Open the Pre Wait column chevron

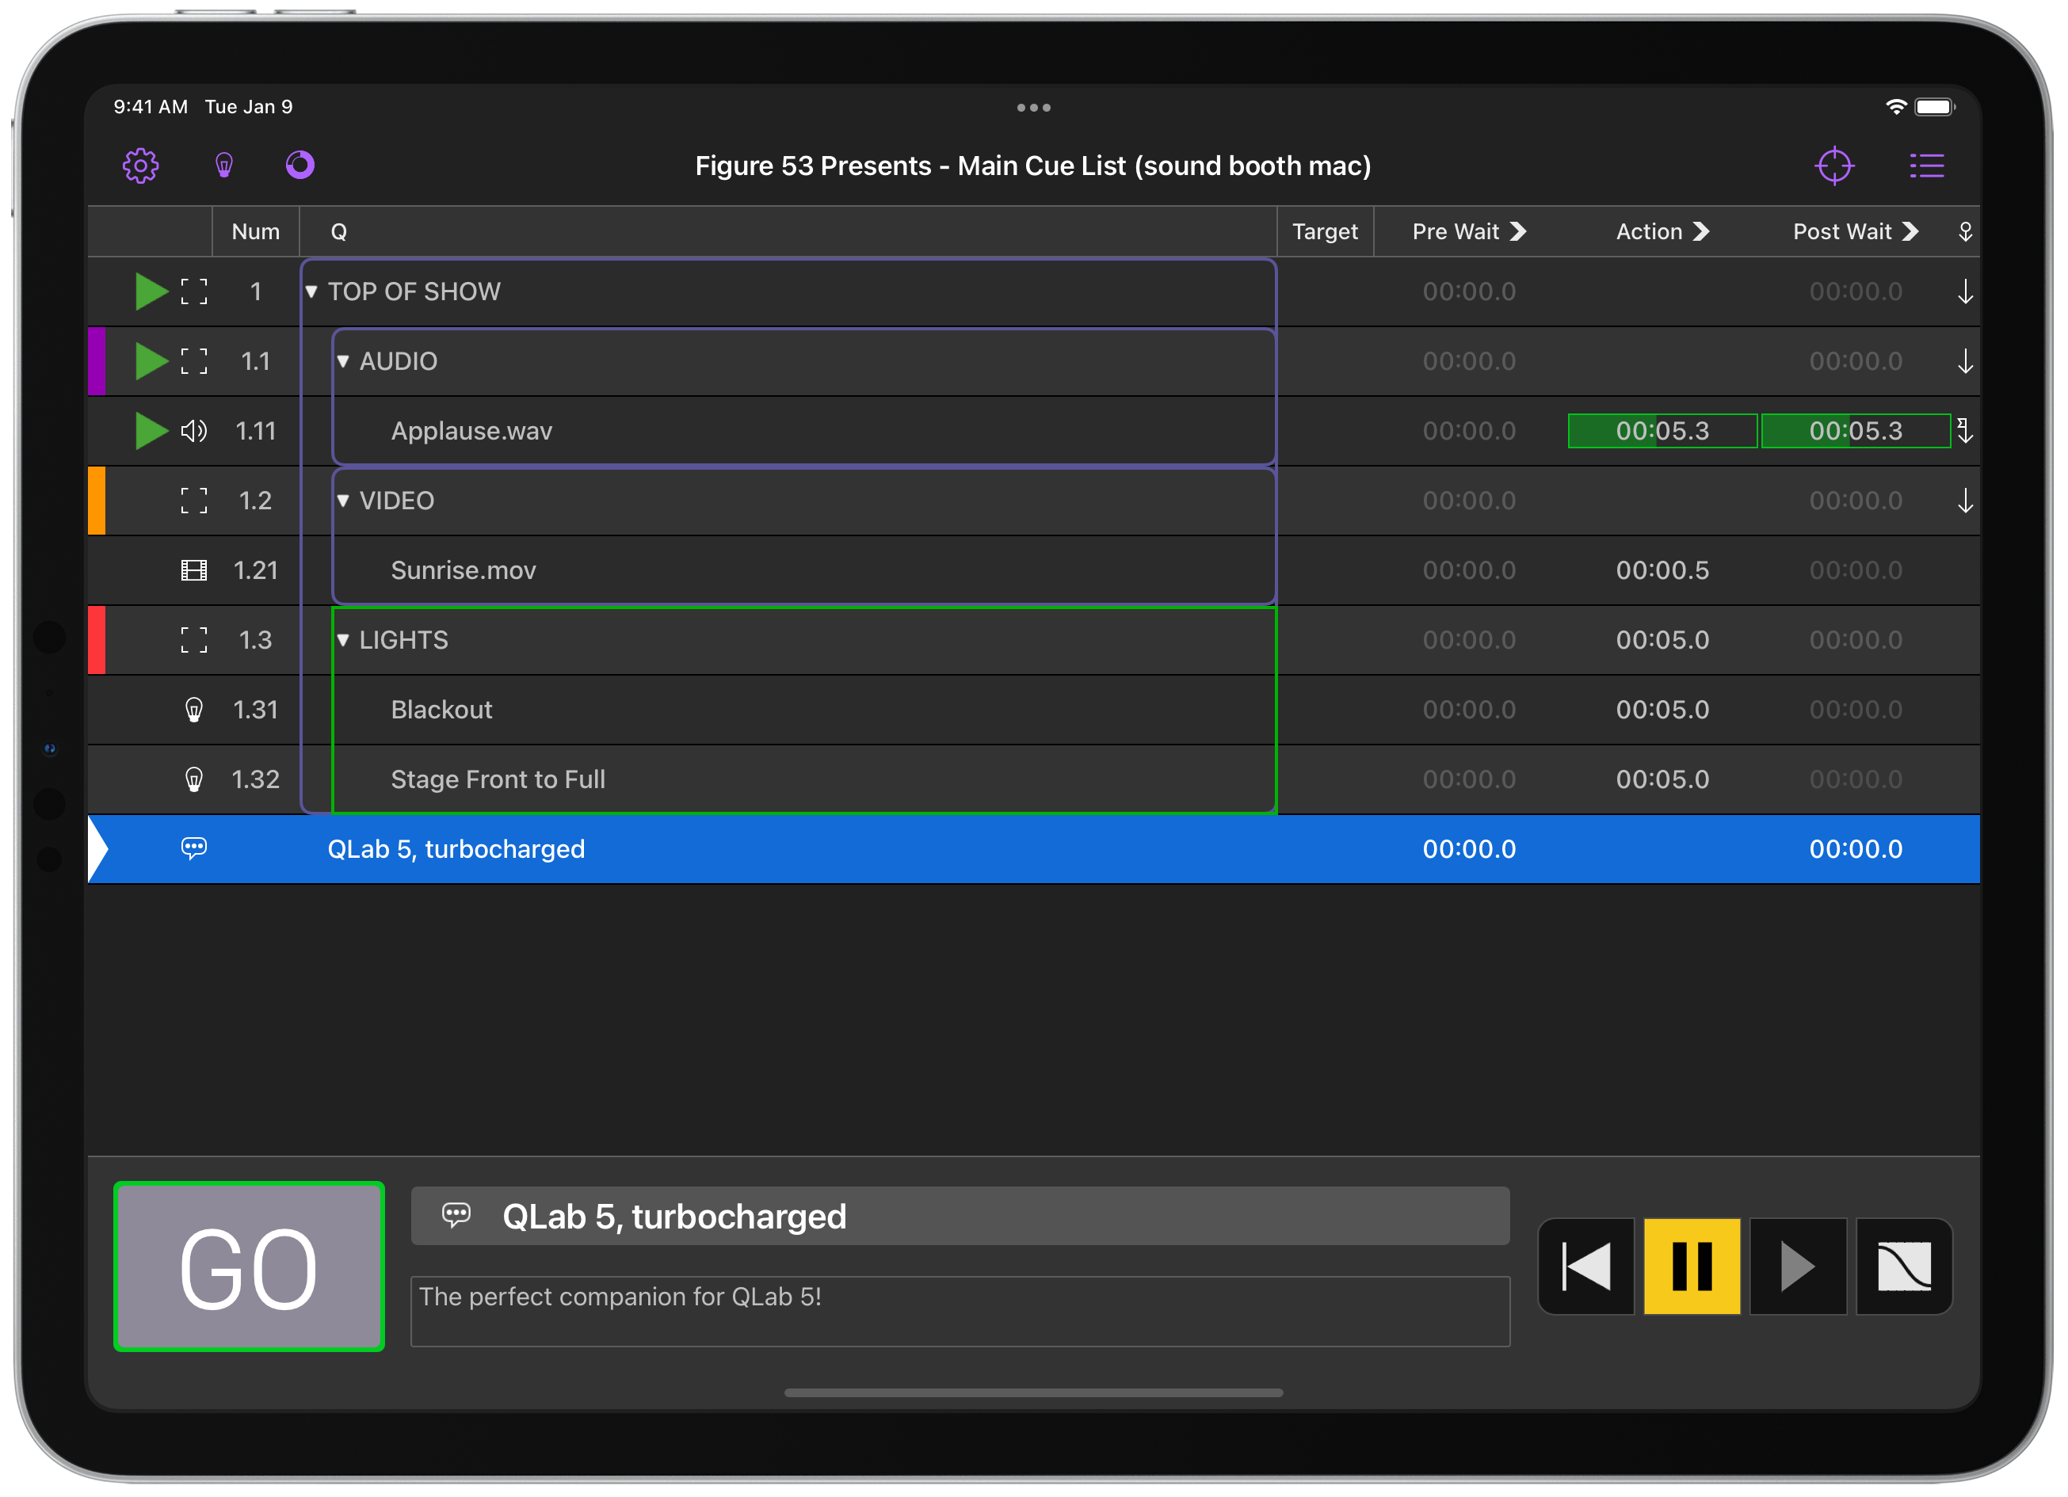pos(1517,231)
